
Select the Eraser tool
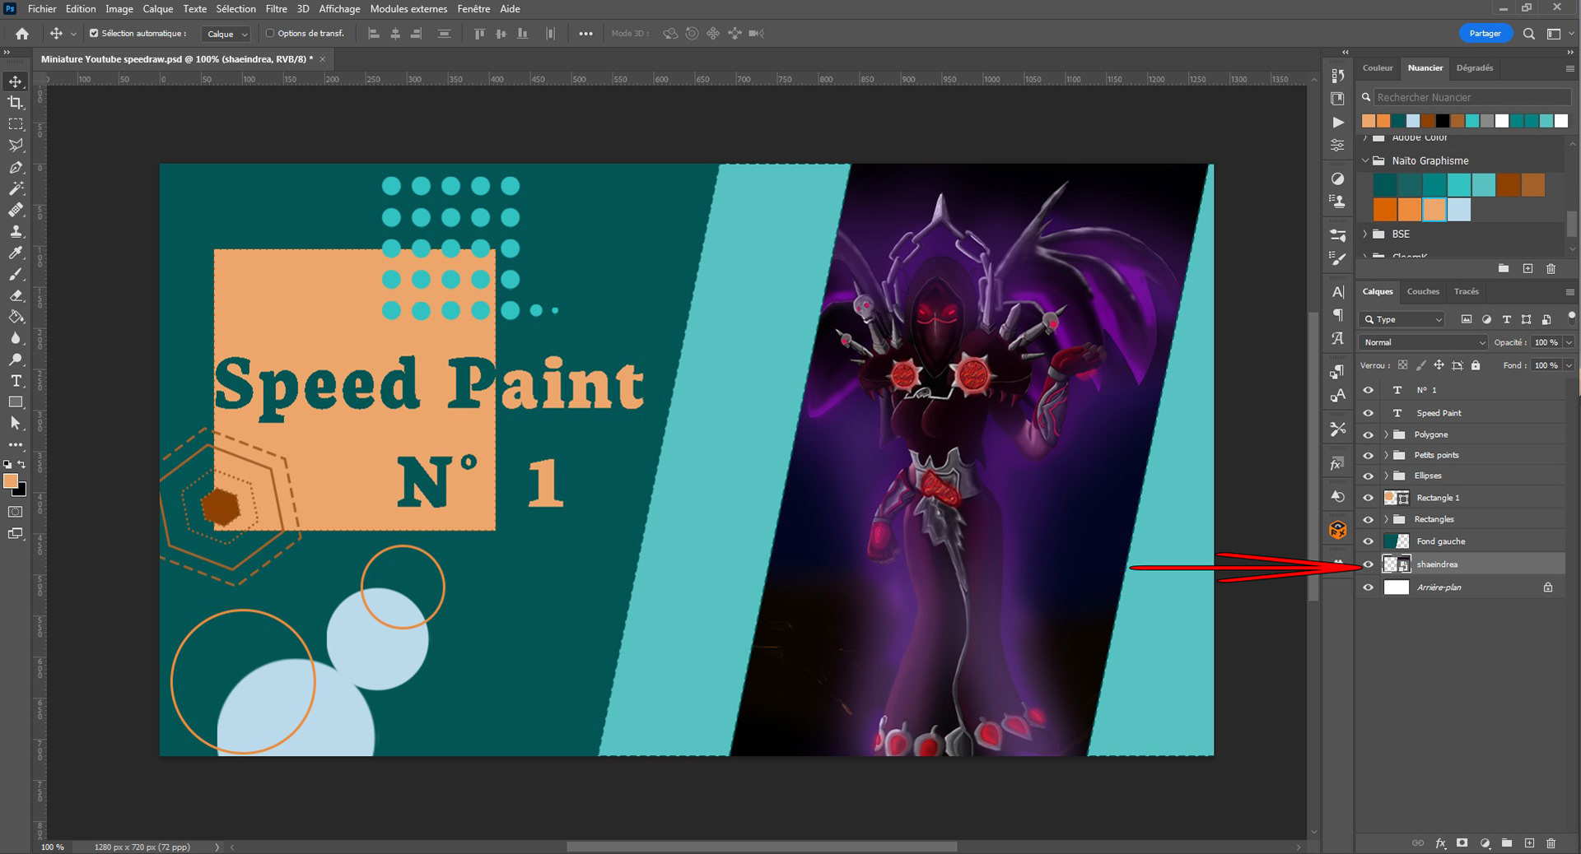click(x=16, y=295)
